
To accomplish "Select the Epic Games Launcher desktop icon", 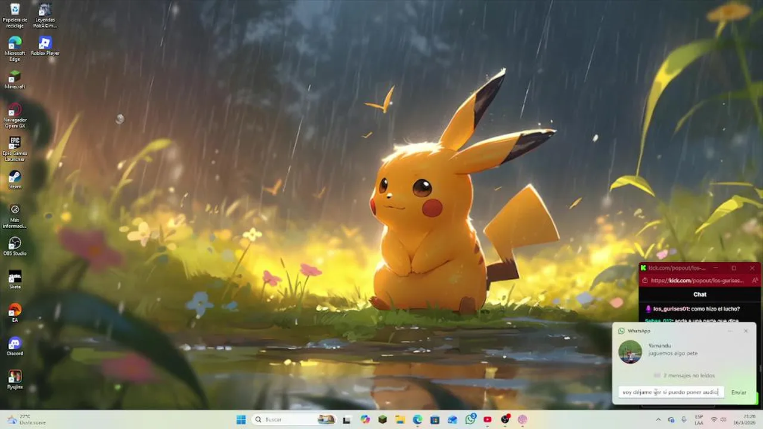I will (x=15, y=149).
